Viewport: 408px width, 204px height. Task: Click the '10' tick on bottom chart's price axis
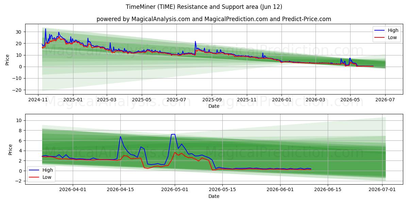(x=19, y=120)
